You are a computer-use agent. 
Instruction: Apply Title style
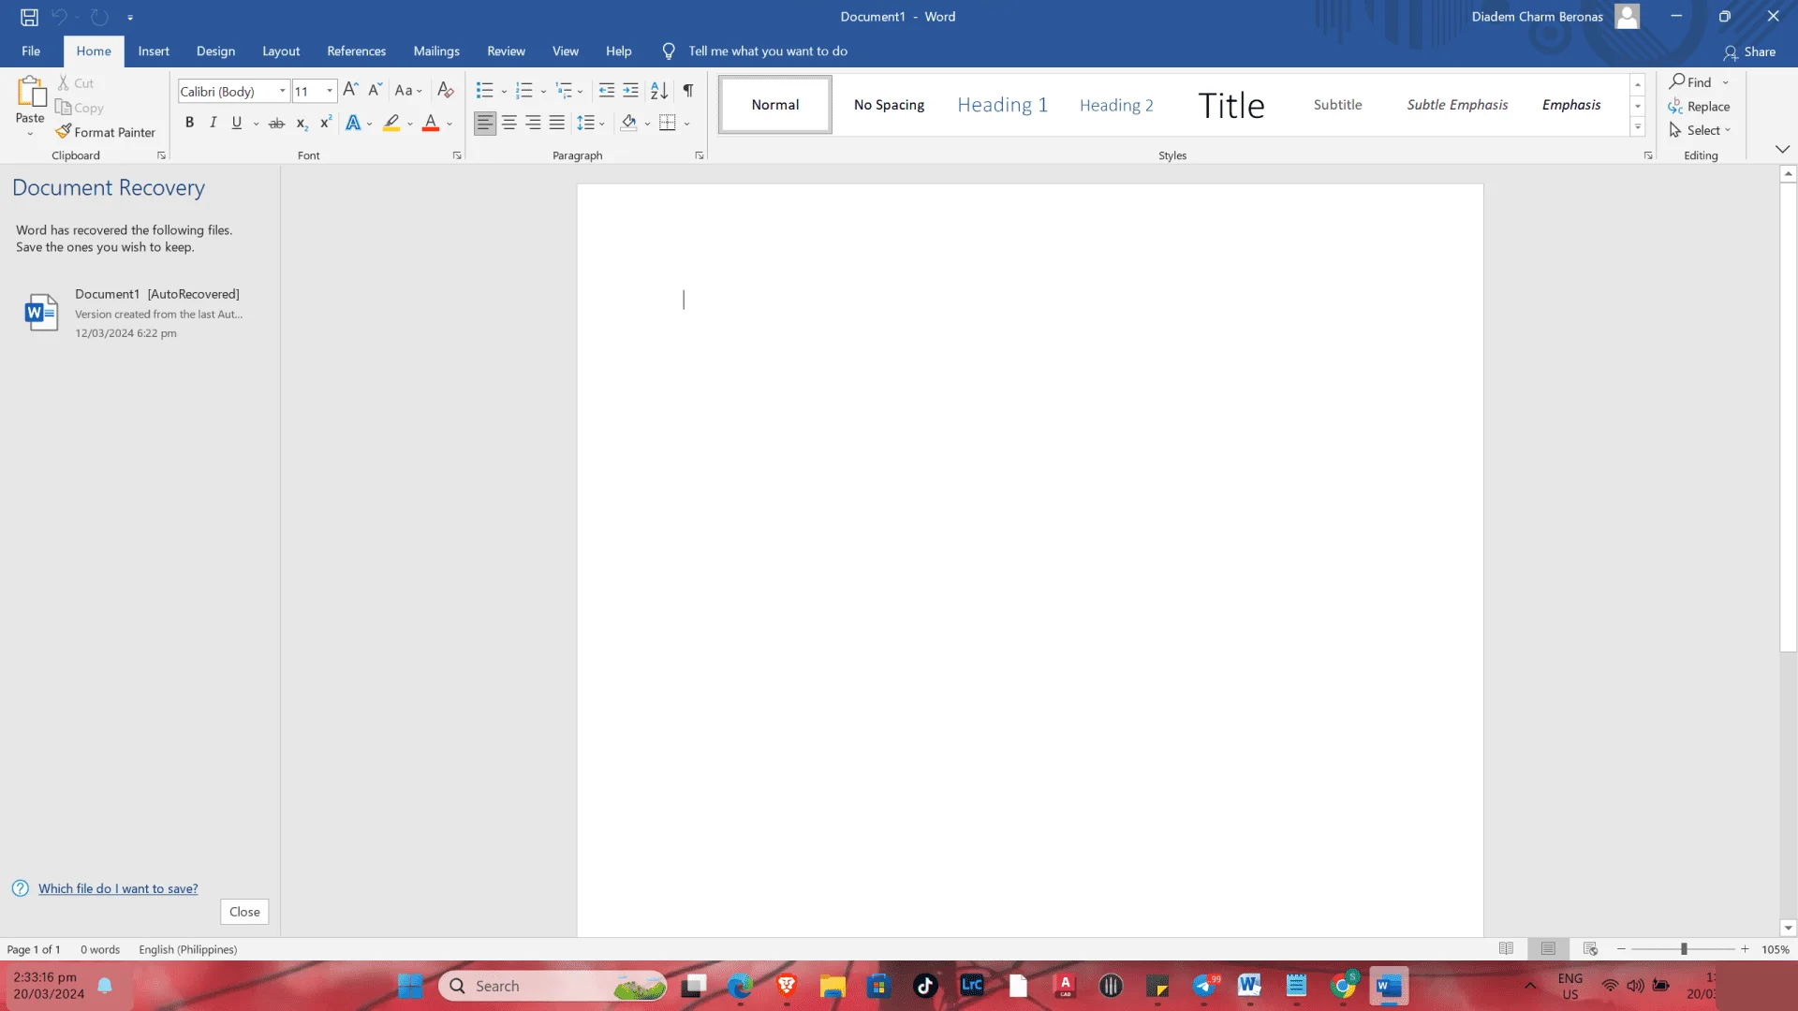coord(1231,105)
